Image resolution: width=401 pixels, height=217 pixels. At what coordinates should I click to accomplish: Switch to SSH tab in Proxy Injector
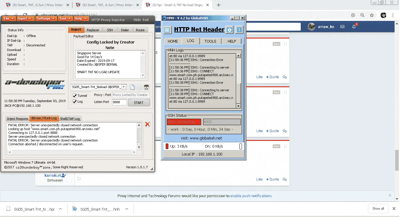pyautogui.click(x=110, y=30)
